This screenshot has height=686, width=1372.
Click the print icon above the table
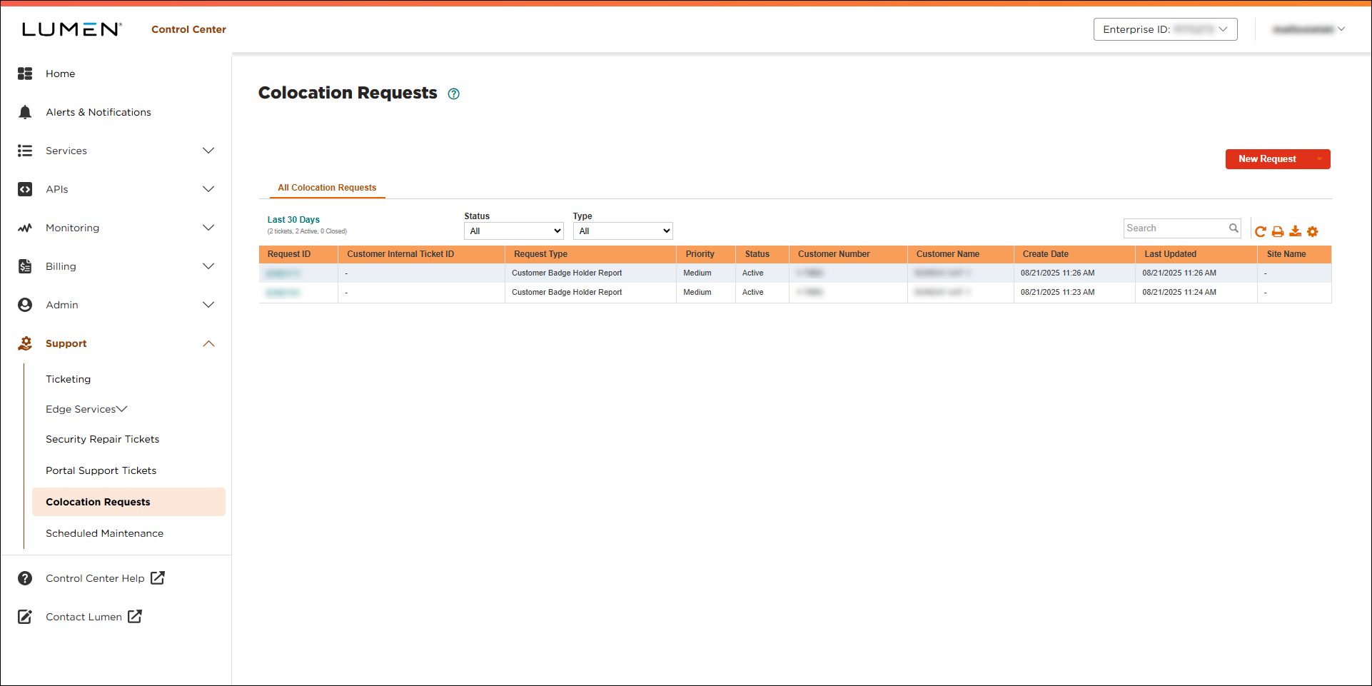click(1278, 231)
